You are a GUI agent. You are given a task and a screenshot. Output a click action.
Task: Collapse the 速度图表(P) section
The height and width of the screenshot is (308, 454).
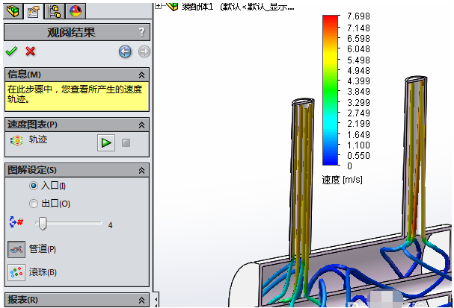tap(141, 125)
